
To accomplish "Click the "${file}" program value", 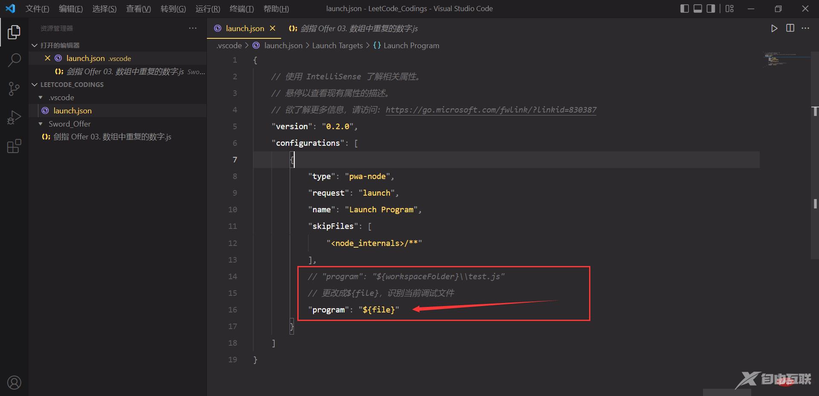I will (379, 309).
